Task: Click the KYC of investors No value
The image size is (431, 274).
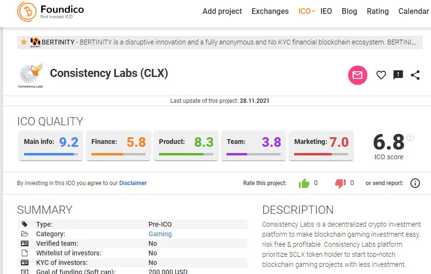Action: tap(153, 263)
